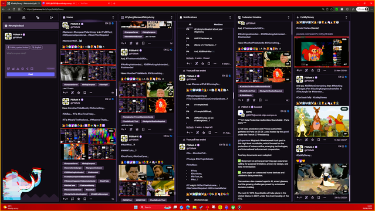375x211 pixels.
Task: Switch to the Mentions tab in Notifications
Action: 218,25
